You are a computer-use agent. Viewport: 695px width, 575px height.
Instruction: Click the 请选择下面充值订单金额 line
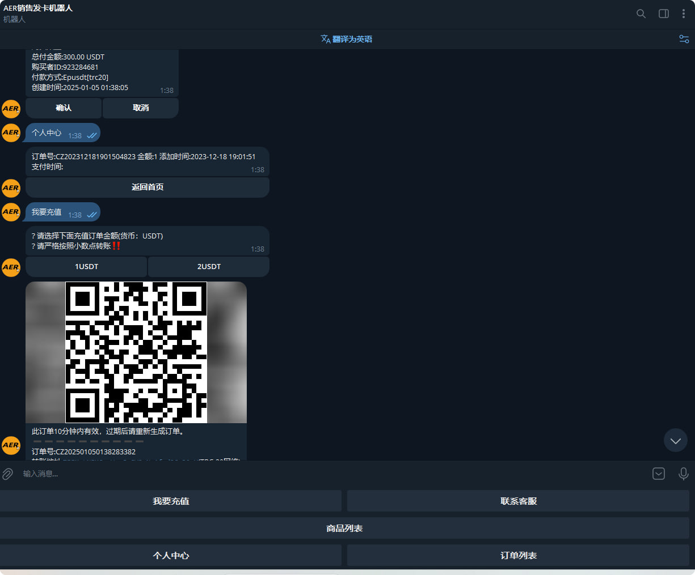click(98, 236)
